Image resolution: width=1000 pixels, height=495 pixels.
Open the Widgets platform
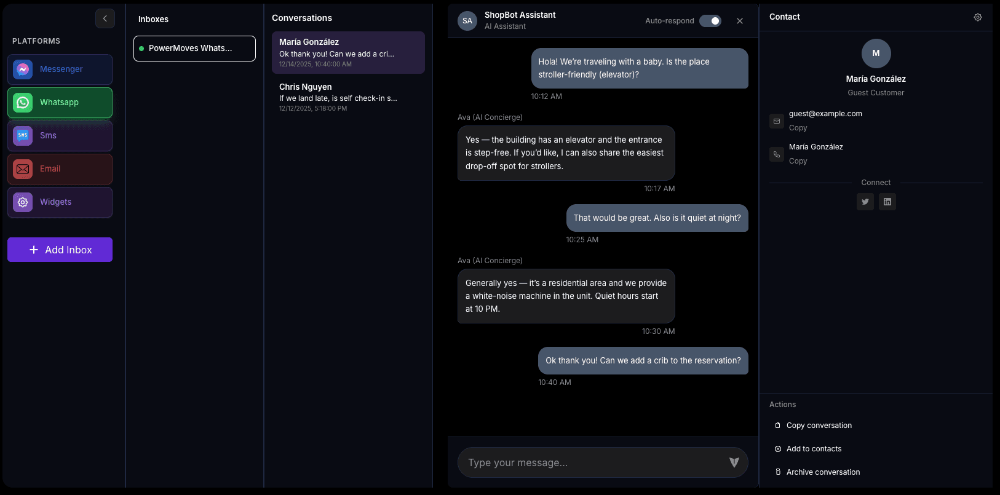60,202
